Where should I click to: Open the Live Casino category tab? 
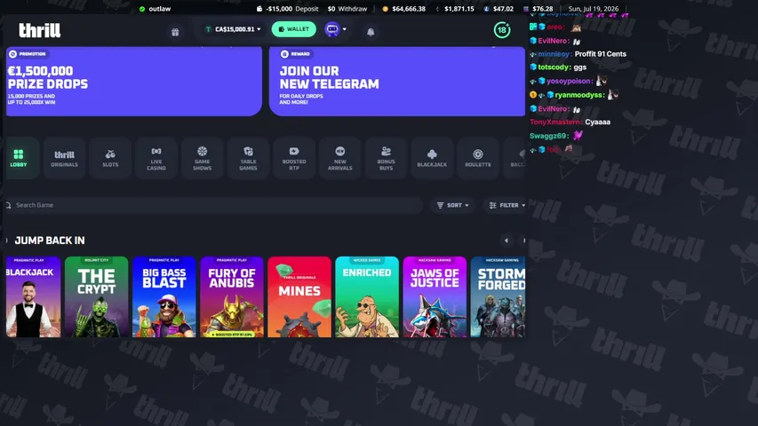tap(156, 158)
